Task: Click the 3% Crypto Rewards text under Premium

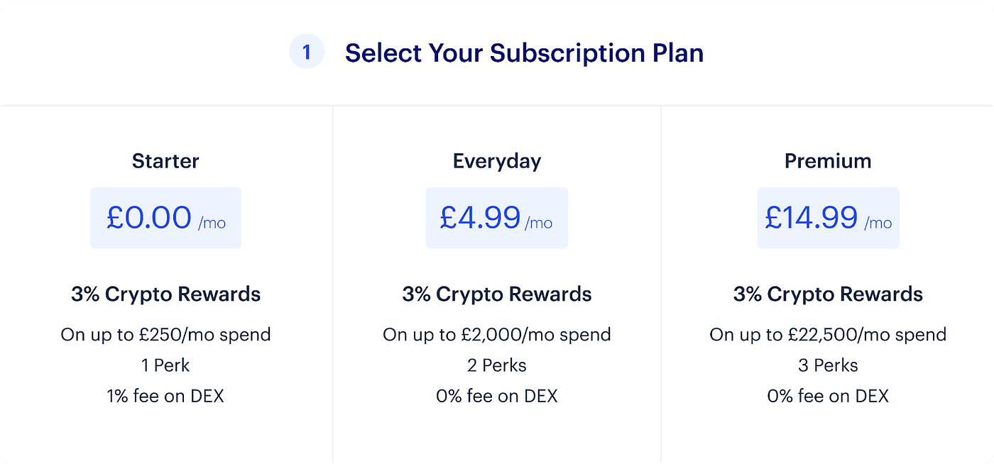Action: click(828, 294)
